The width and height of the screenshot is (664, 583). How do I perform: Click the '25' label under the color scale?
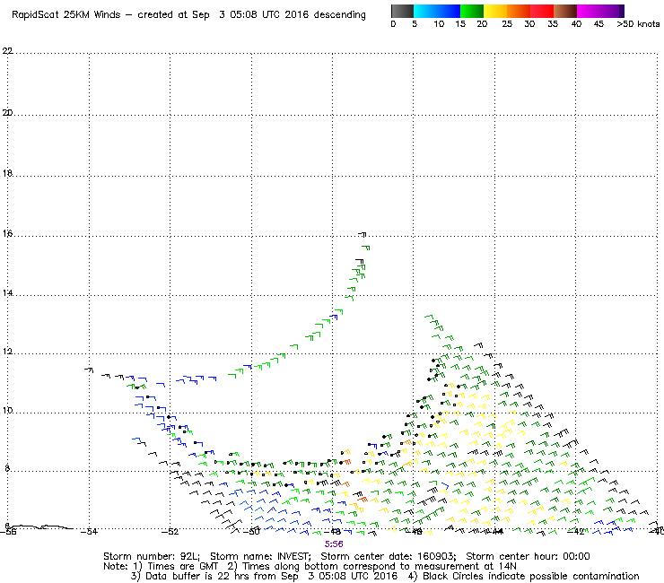pos(507,24)
